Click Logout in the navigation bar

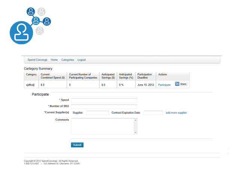point(81,60)
